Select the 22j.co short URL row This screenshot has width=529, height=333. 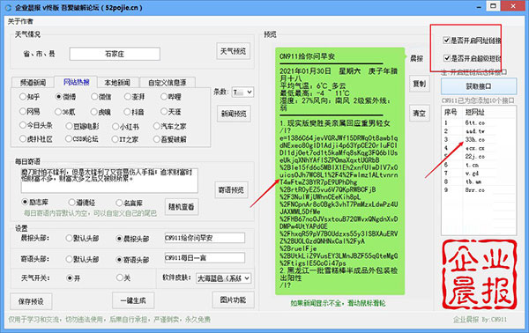[479, 157]
